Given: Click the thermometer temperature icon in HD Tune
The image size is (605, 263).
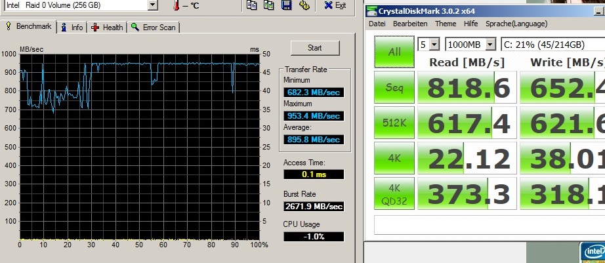Looking at the screenshot, I should click(177, 5).
